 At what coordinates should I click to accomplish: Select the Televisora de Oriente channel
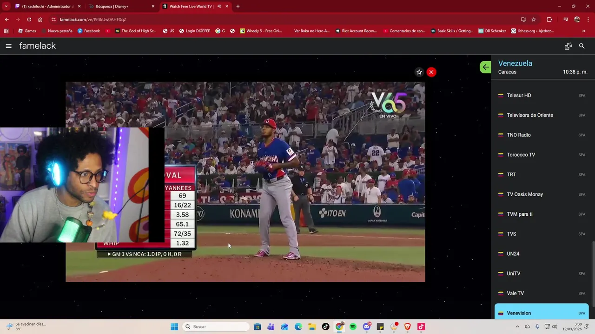pos(542,115)
